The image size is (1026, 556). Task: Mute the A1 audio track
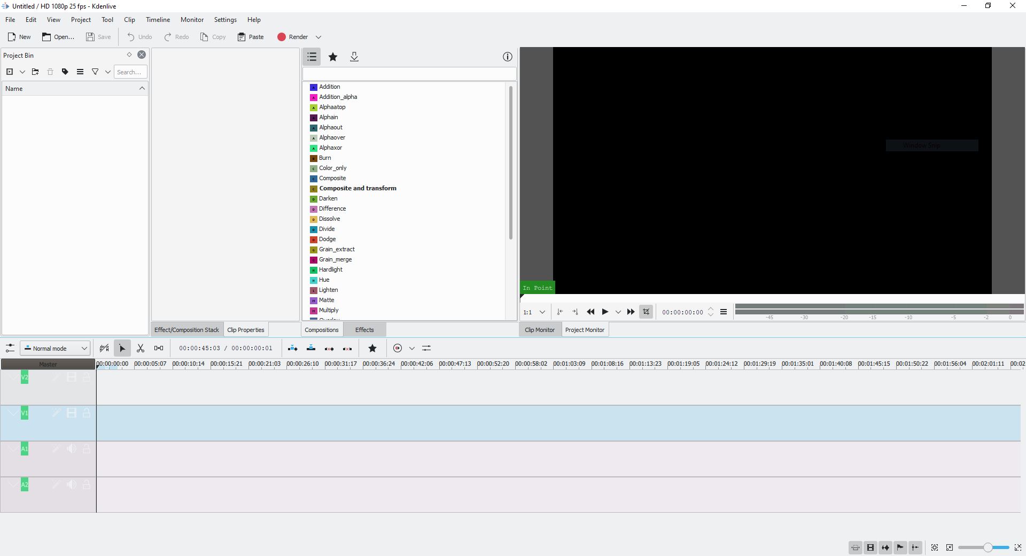tap(72, 449)
